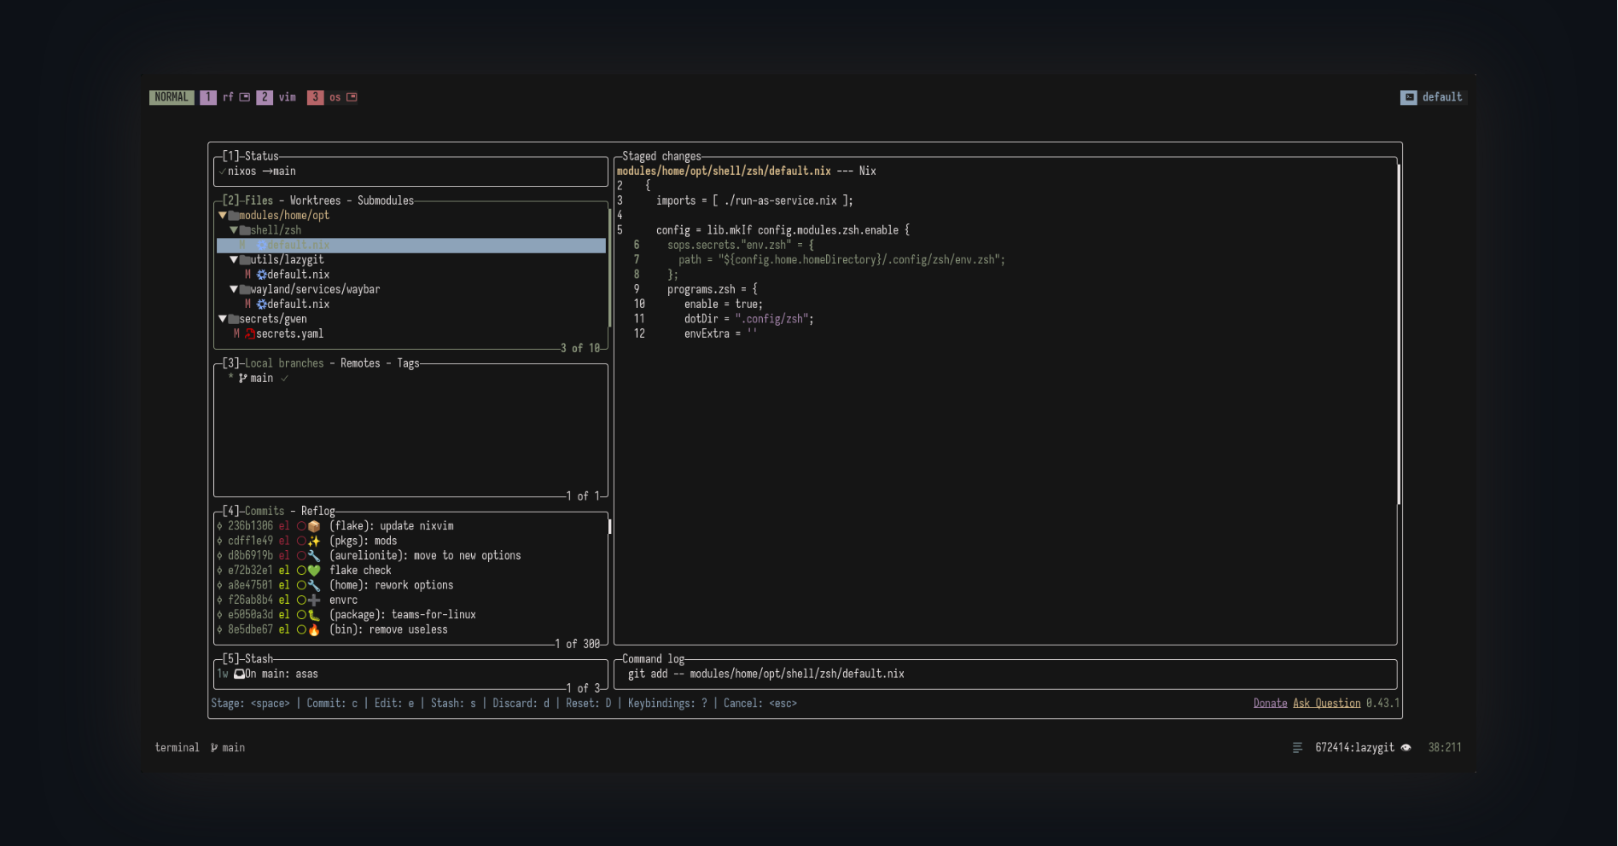Click the lines icon before 672414:lazygit

[1297, 748]
